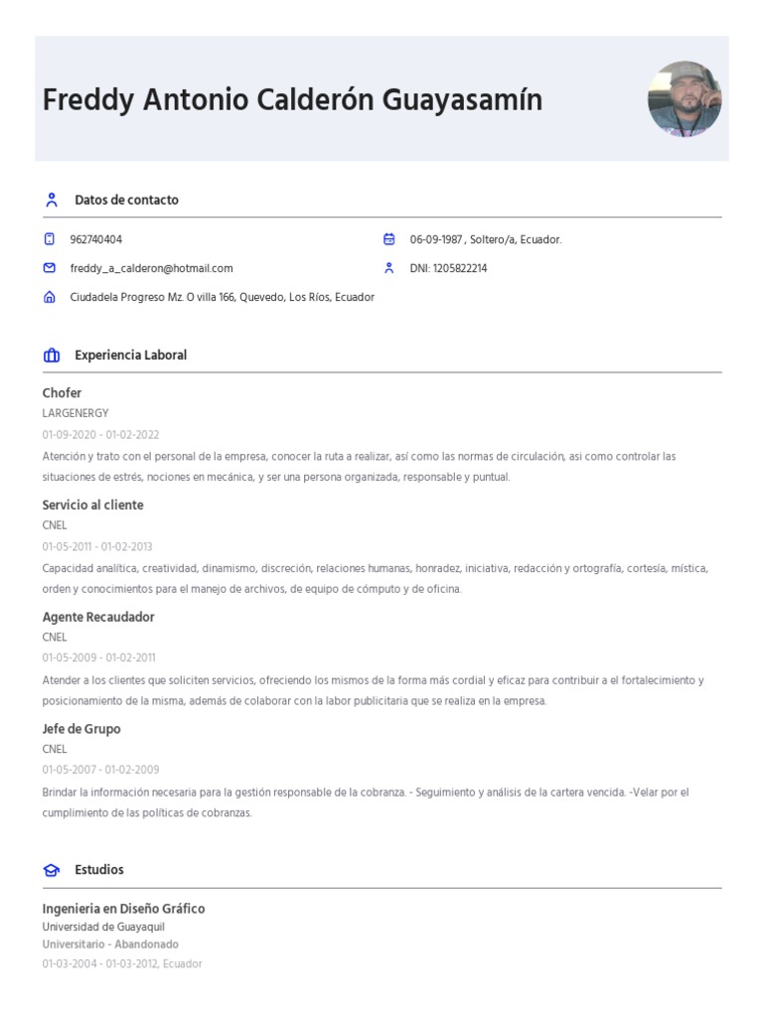The image size is (763, 1017).
Task: Click the calendar icon next to 06-09-1987
Action: (x=389, y=239)
